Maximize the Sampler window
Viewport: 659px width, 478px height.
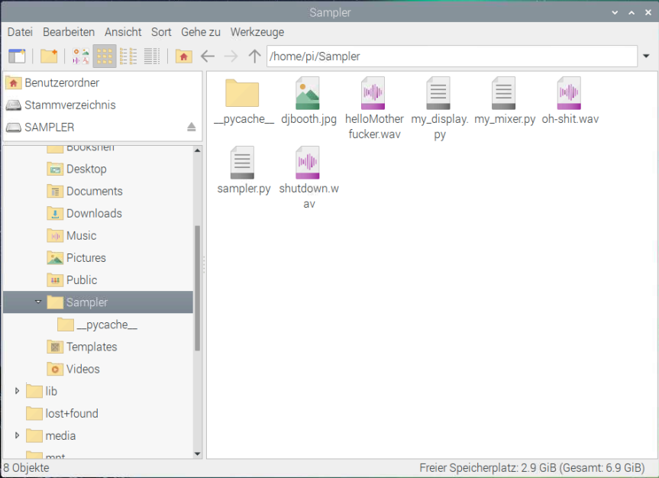632,13
